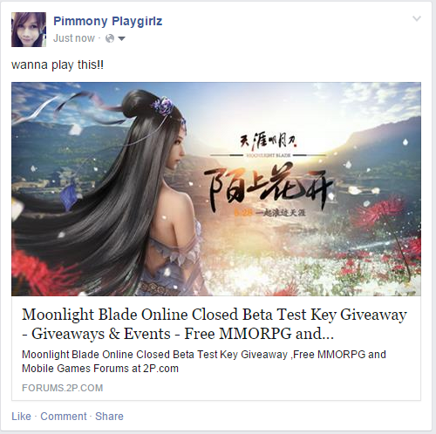This screenshot has width=436, height=434.
Task: Click the purple flower hair ornament
Action: point(162,105)
